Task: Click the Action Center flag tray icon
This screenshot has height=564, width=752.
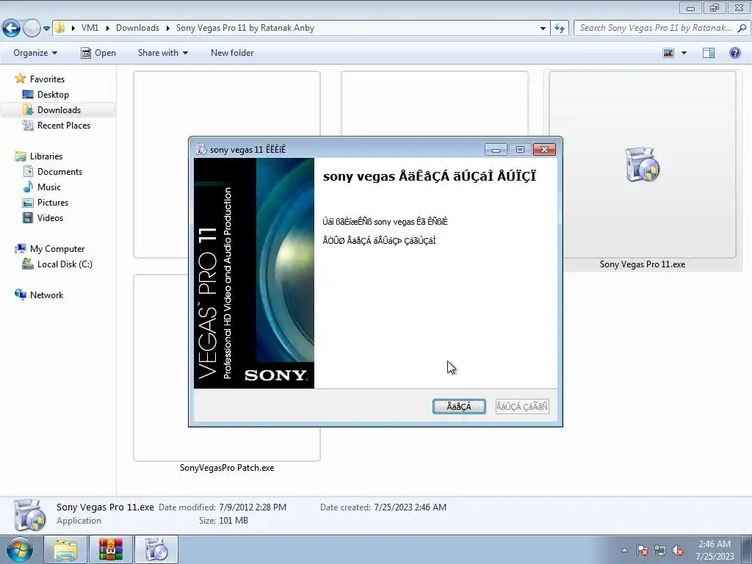Action: pyautogui.click(x=643, y=550)
